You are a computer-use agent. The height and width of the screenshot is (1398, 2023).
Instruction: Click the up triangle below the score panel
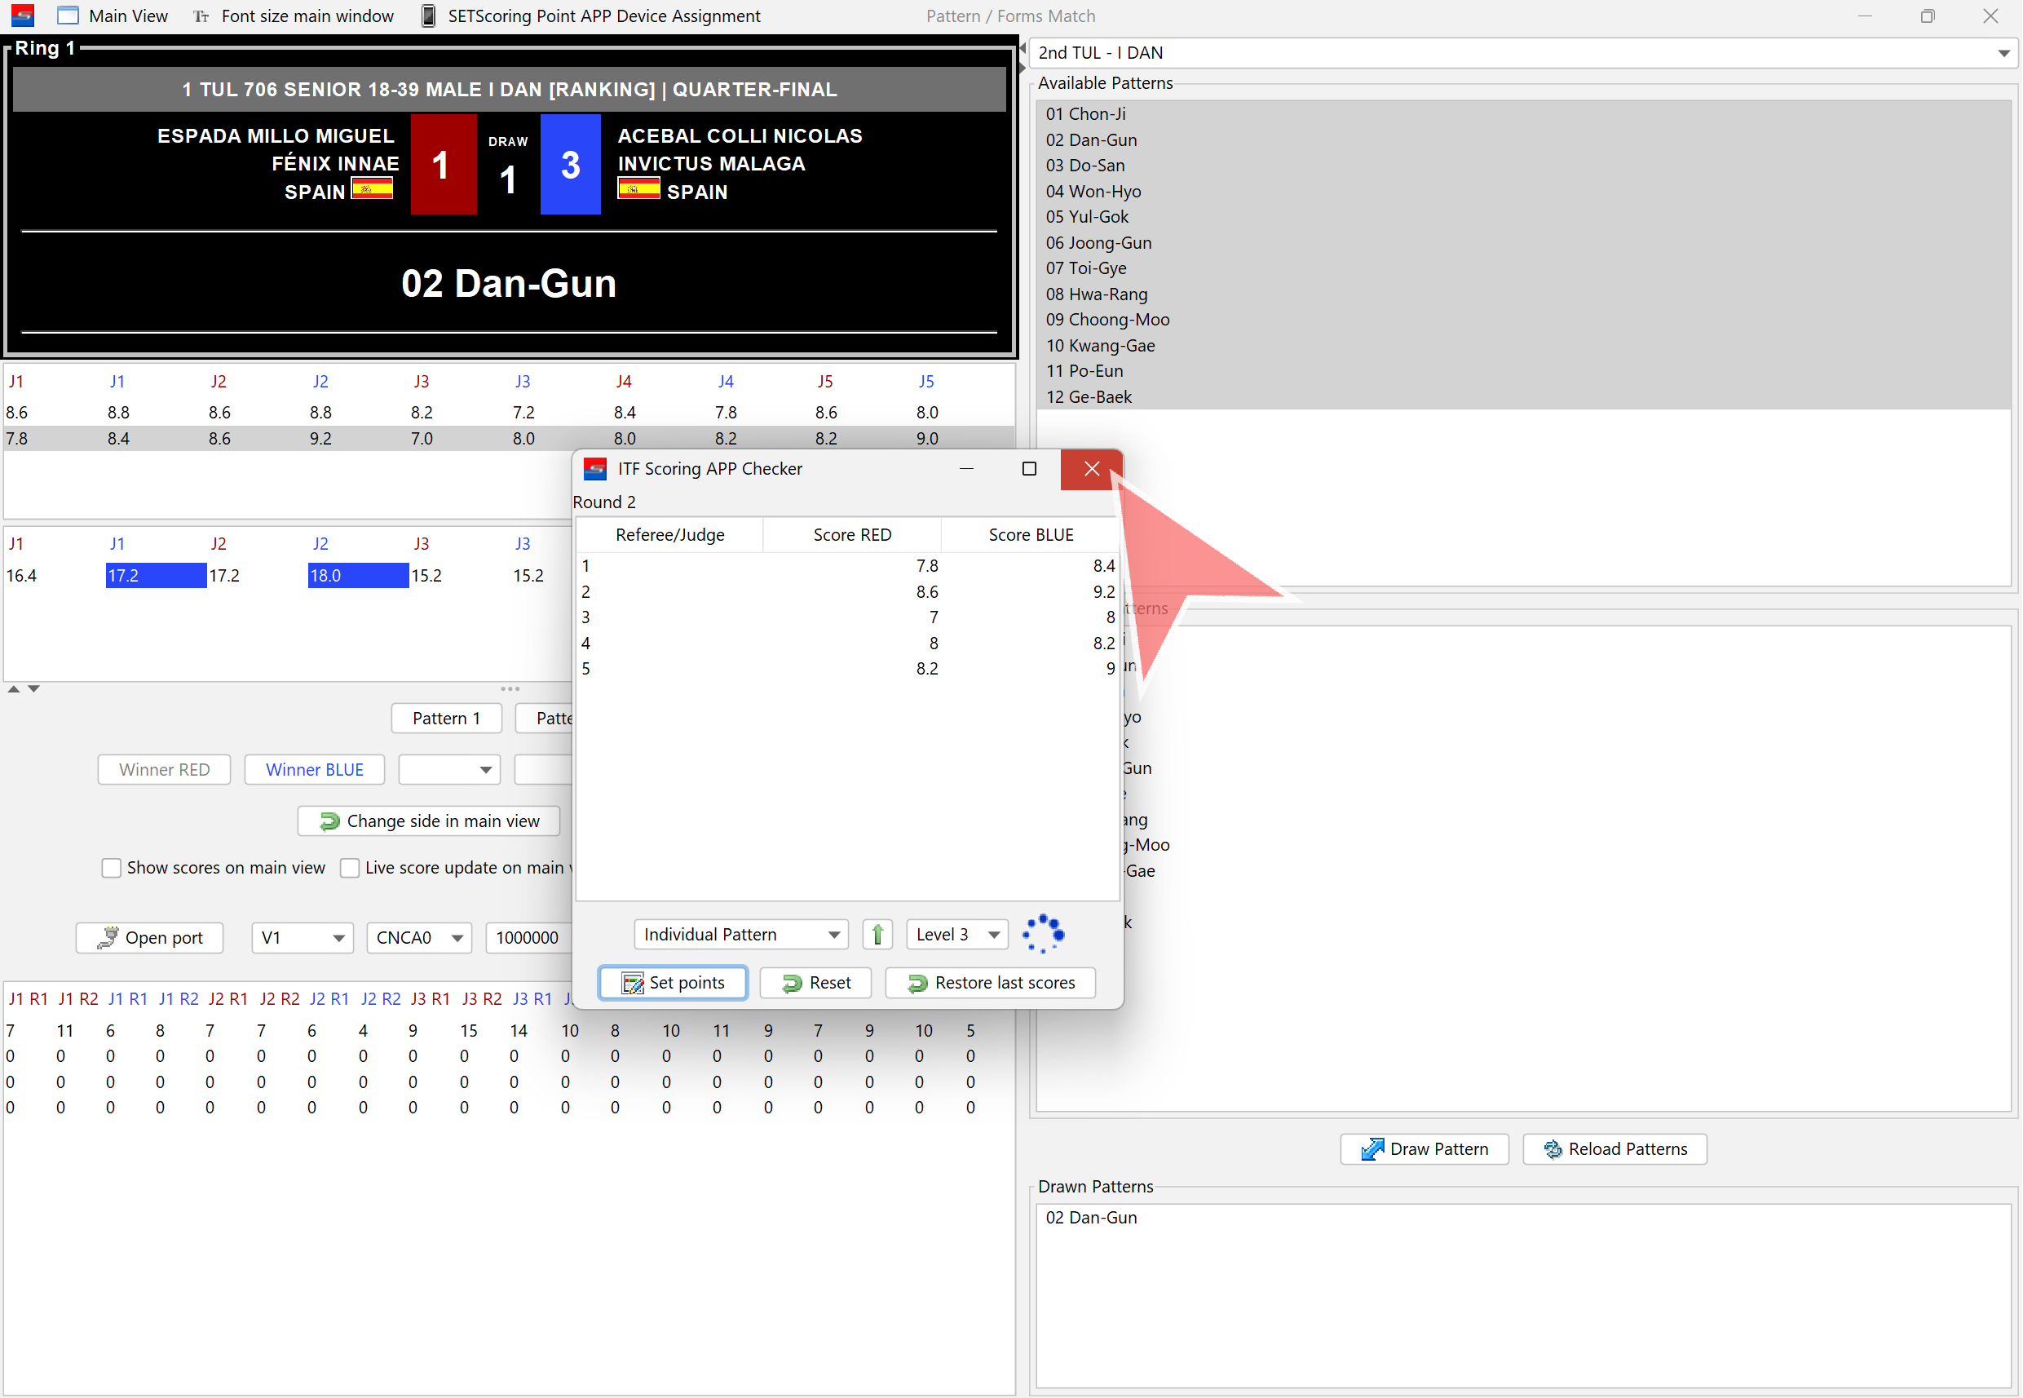click(13, 689)
